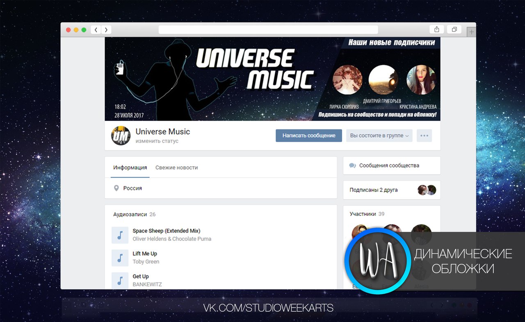The width and height of the screenshot is (525, 322).
Task: Click the browser forward arrow
Action: point(106,30)
